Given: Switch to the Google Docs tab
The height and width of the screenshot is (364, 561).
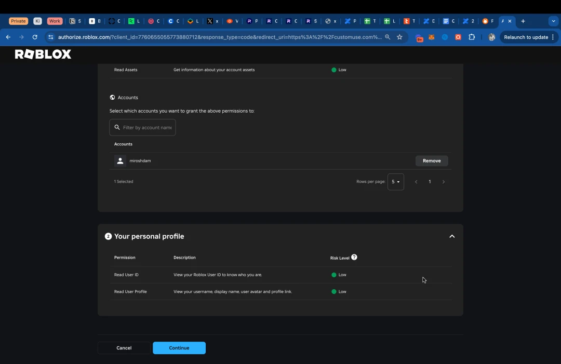Looking at the screenshot, I should point(449,21).
